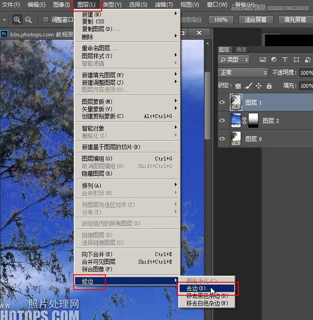Choose 移去白色杂边 (W)
The width and height of the screenshot is (313, 320).
pos(207,303)
